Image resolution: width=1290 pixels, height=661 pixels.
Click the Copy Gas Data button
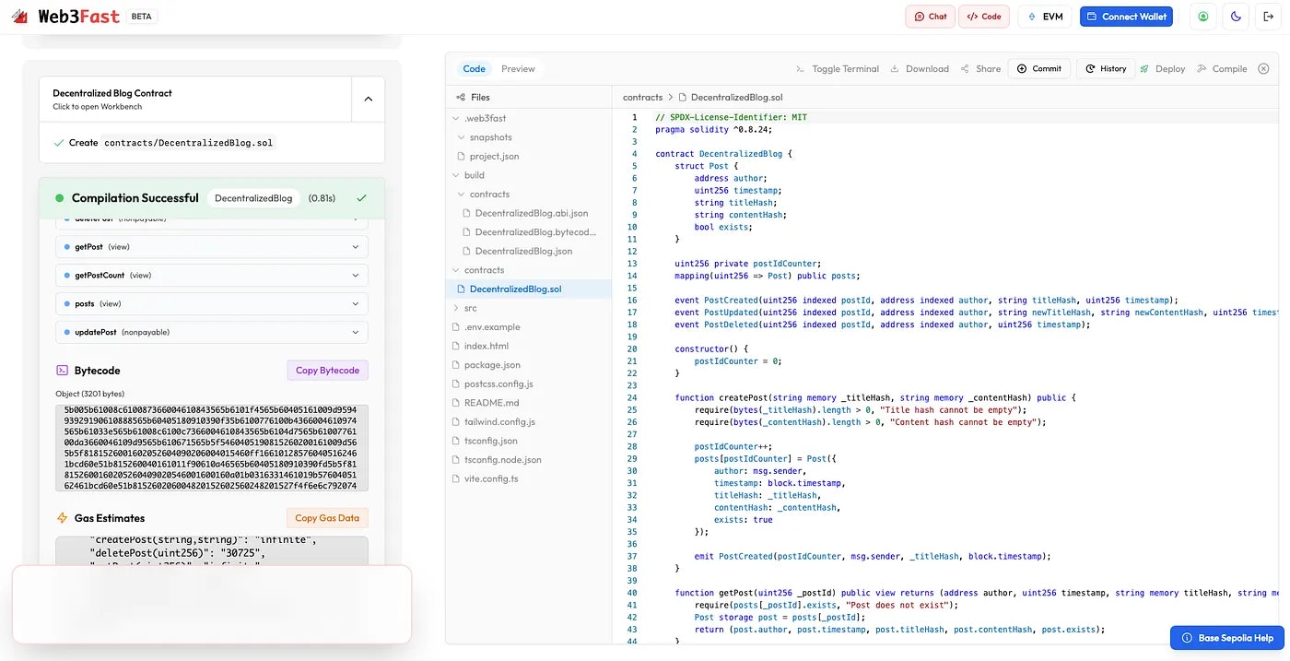(327, 518)
